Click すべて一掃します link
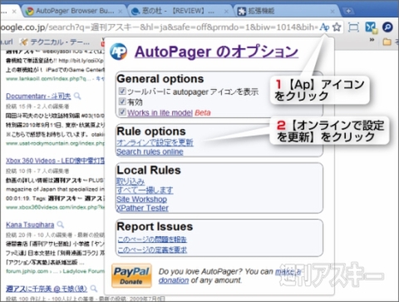The height and width of the screenshot is (302, 399). [145, 191]
